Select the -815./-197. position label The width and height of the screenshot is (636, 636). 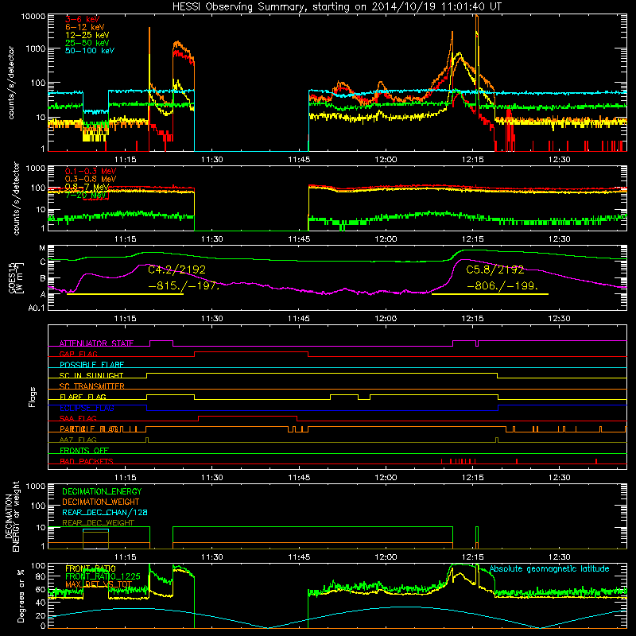[184, 285]
